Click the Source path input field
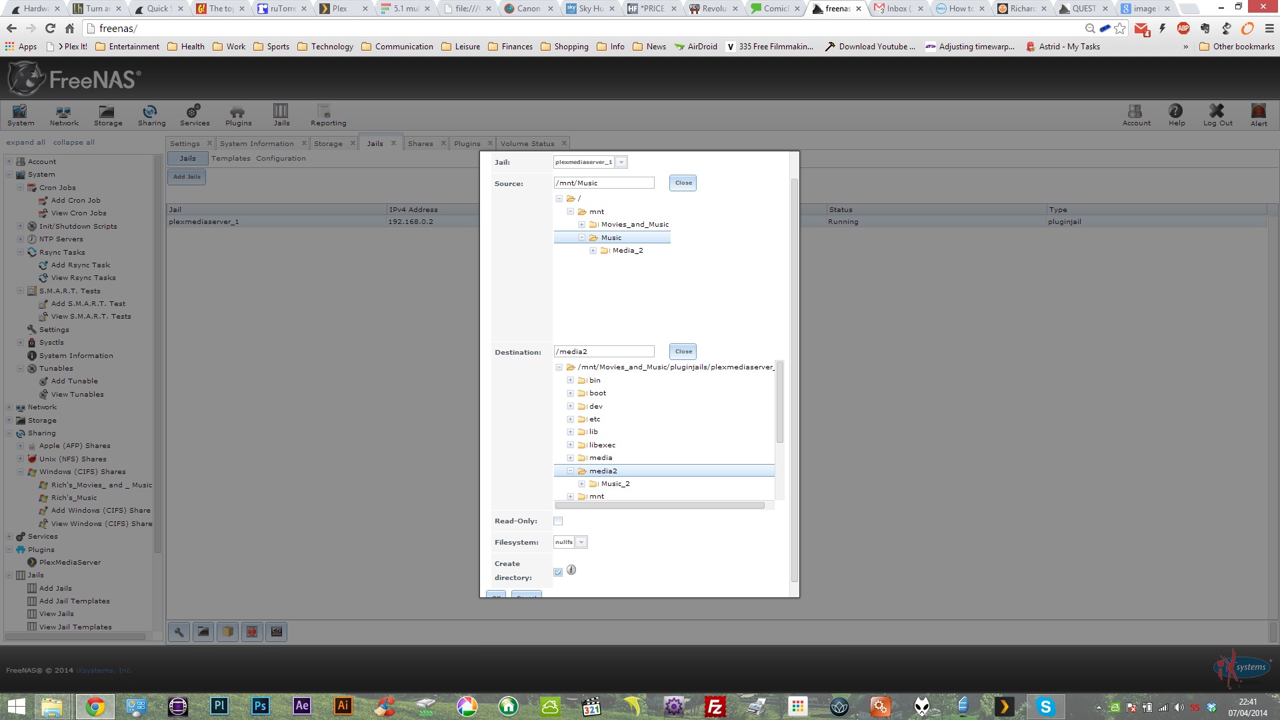The width and height of the screenshot is (1280, 720). [x=604, y=183]
